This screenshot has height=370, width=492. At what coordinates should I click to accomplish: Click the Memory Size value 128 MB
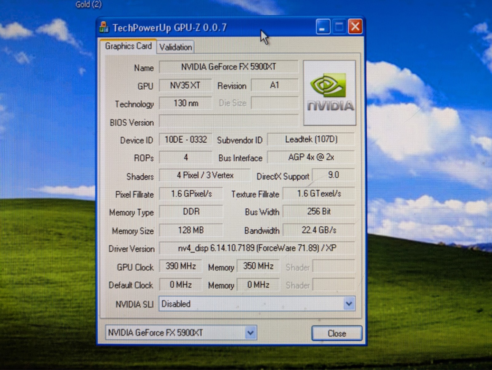pyautogui.click(x=191, y=230)
